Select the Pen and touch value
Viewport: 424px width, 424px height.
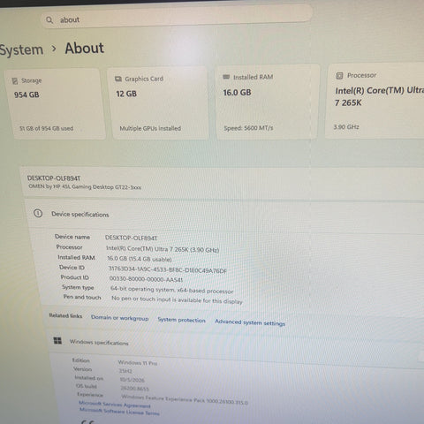(177, 299)
